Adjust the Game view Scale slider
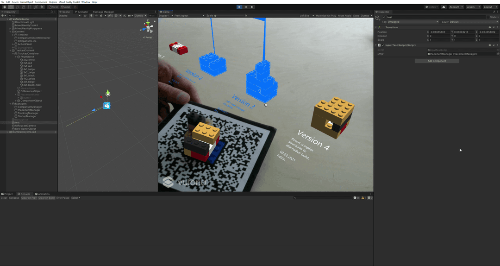The image size is (500, 266). pyautogui.click(x=230, y=15)
